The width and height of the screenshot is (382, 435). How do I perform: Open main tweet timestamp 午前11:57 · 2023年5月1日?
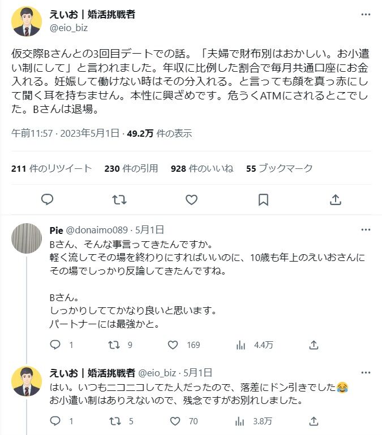[66, 133]
